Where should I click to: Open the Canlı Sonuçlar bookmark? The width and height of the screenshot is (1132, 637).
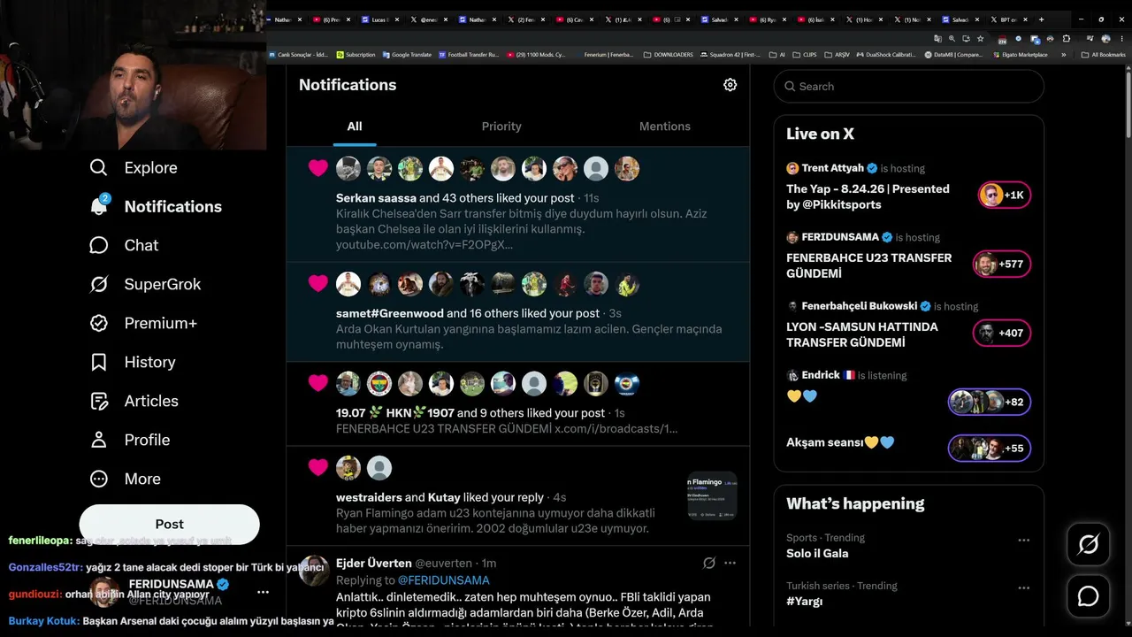coord(299,55)
